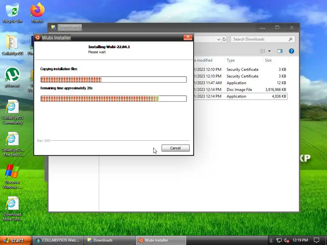Image resolution: width=327 pixels, height=245 pixels.
Task: Select the Disc Image File row
Action: [240, 90]
